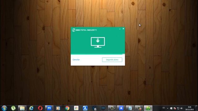Viewport: 198px width, 111px height.
Task: Click the ES language indicator
Action: click(x=164, y=108)
